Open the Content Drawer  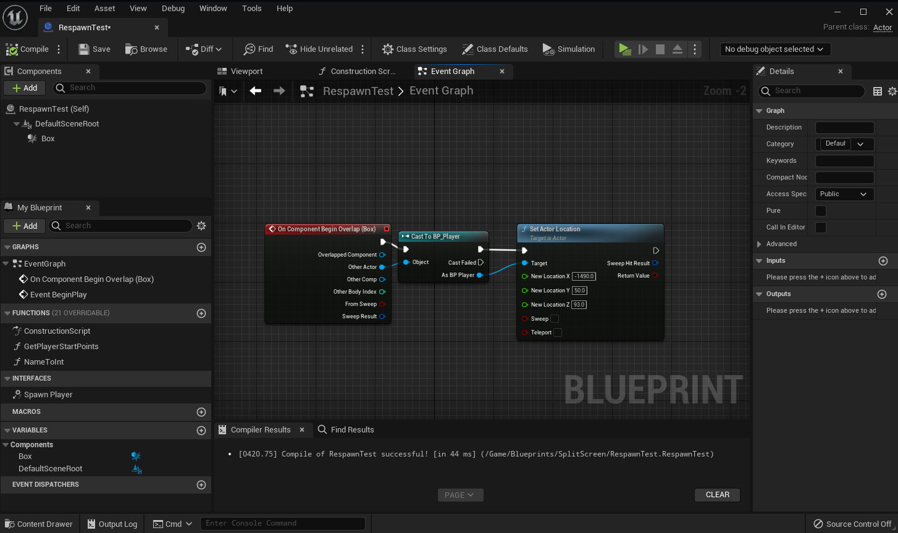click(x=38, y=524)
